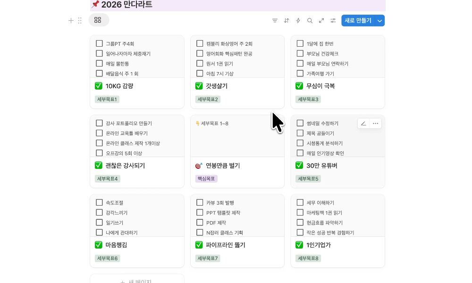The image size is (472, 283).
Task: Expand the dropdown arrow beside 새로 만들기
Action: pos(380,21)
